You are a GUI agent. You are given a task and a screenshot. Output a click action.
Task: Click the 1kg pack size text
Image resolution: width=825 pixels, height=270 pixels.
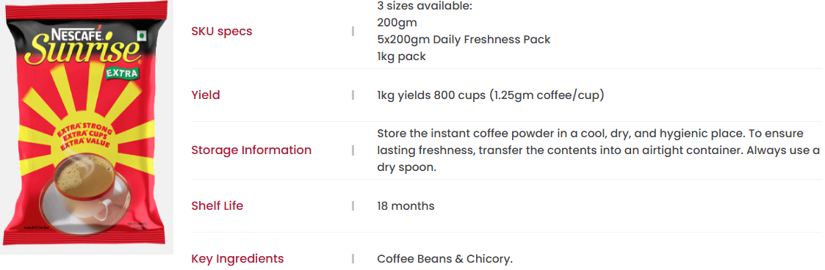pos(401,56)
